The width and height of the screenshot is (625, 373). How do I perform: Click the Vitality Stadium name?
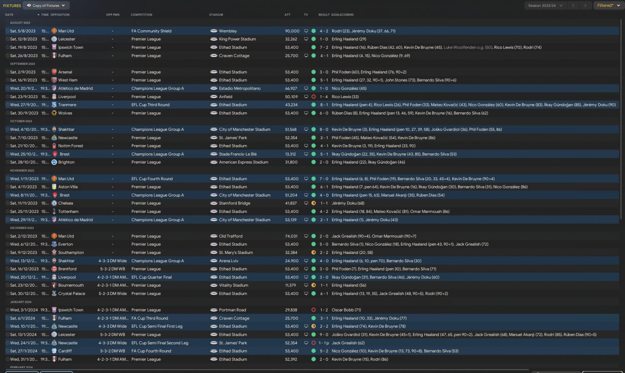(x=234, y=285)
